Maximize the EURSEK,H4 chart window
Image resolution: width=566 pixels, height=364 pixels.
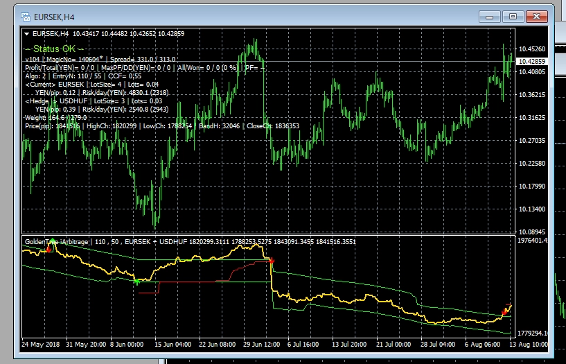pos(513,15)
